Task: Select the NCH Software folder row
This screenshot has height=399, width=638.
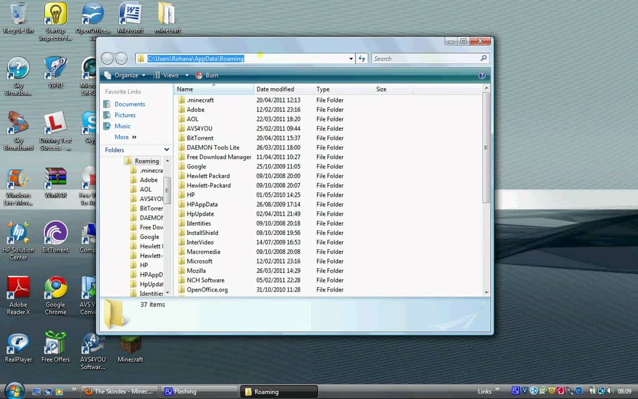Action: pos(205,280)
